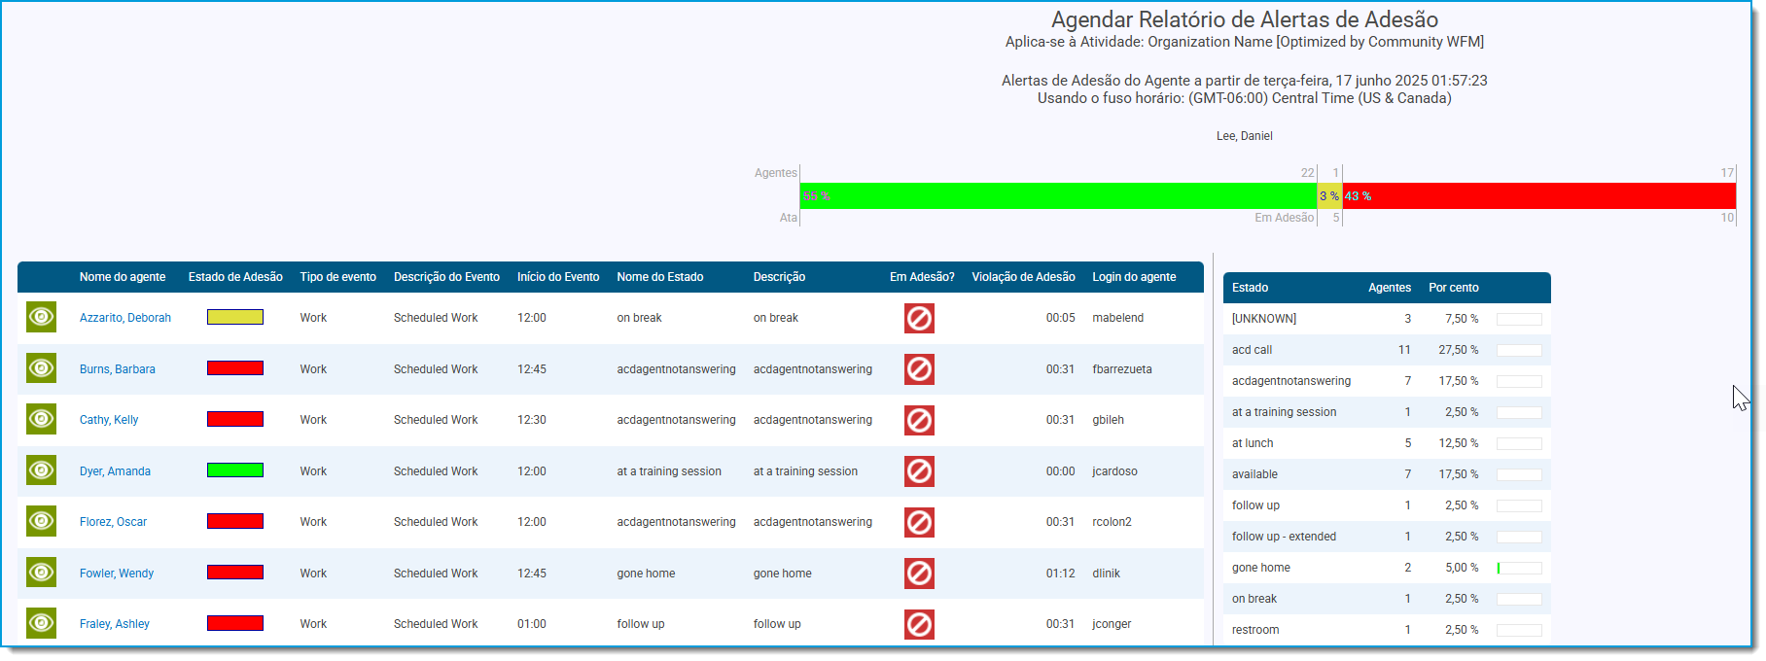The image size is (1766, 661).
Task: Open agent Dyer, Amanda link
Action: [115, 471]
